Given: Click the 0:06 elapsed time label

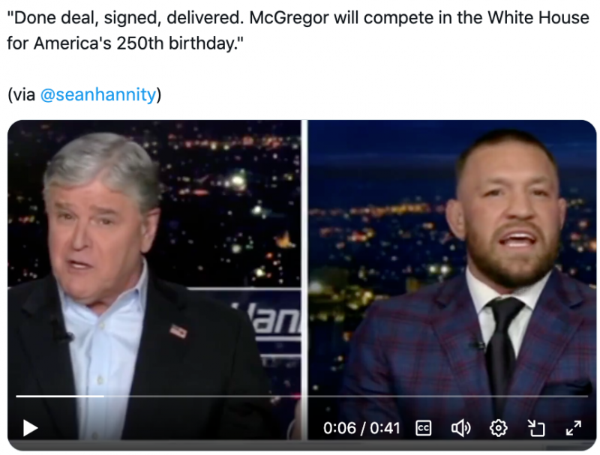Looking at the screenshot, I should [340, 428].
